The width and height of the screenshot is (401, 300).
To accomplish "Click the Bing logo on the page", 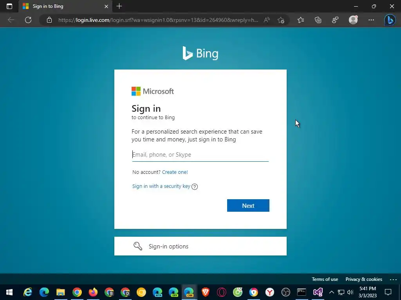I will [x=200, y=53].
